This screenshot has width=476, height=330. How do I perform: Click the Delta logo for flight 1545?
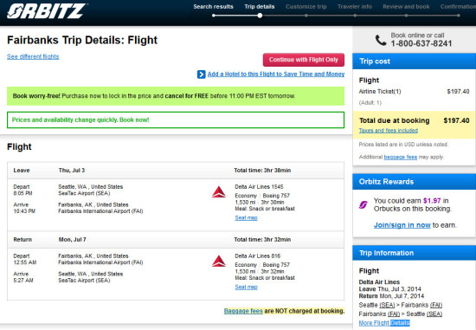(219, 192)
